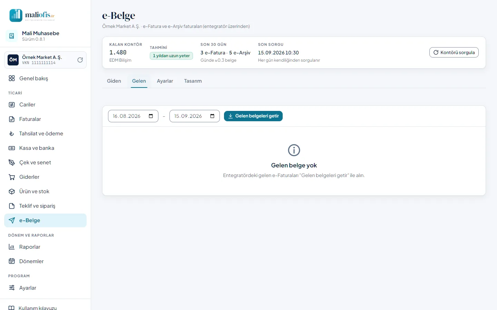Viewport: 497px width, 310px height.
Task: Click the Kasa ve banka banknote icon
Action: coord(12,148)
